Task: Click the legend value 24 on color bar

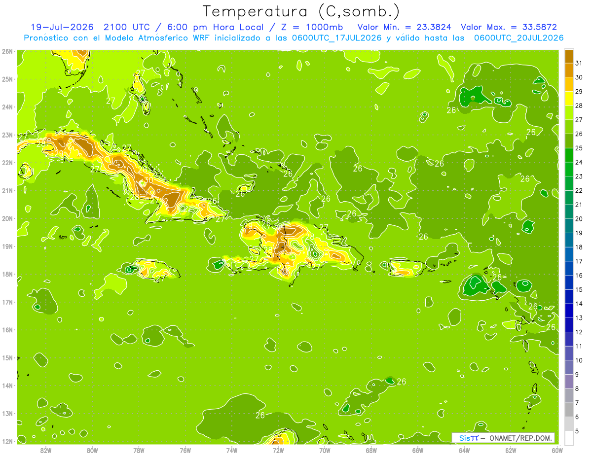Action: point(579,162)
